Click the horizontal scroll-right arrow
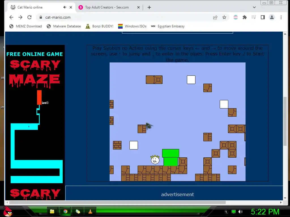This screenshot has width=290, height=217. click(281, 202)
